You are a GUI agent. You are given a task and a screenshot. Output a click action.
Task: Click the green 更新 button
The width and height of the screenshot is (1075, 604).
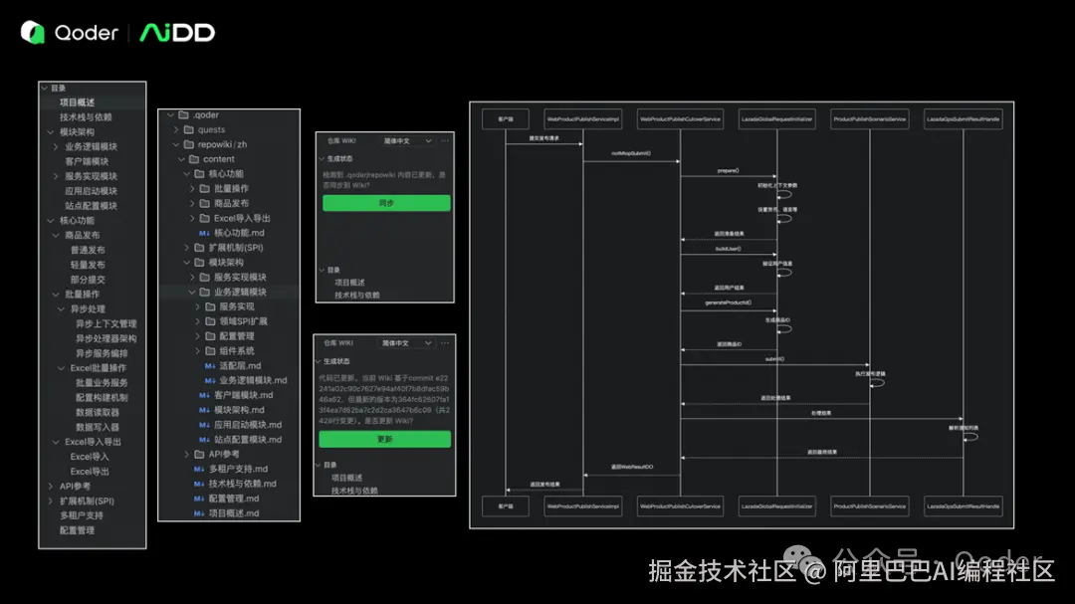pos(384,439)
